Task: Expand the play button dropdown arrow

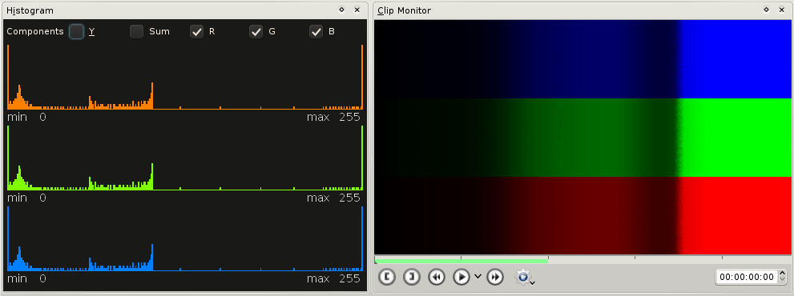Action: click(477, 276)
